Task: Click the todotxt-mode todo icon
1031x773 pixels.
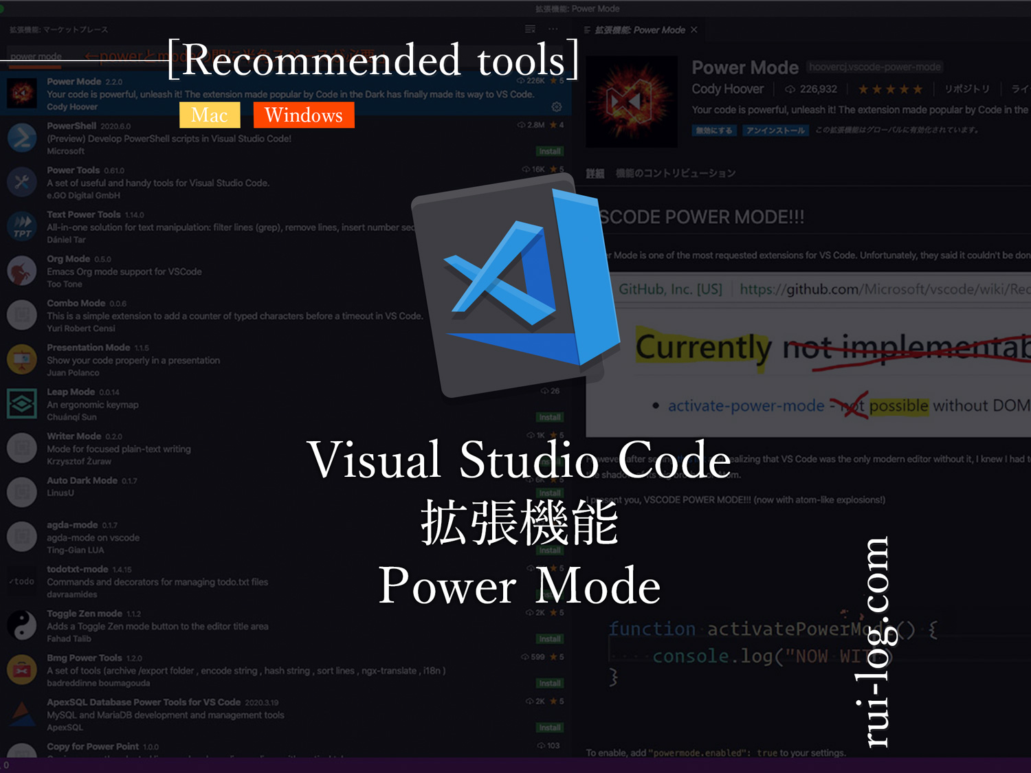Action: pos(22,581)
